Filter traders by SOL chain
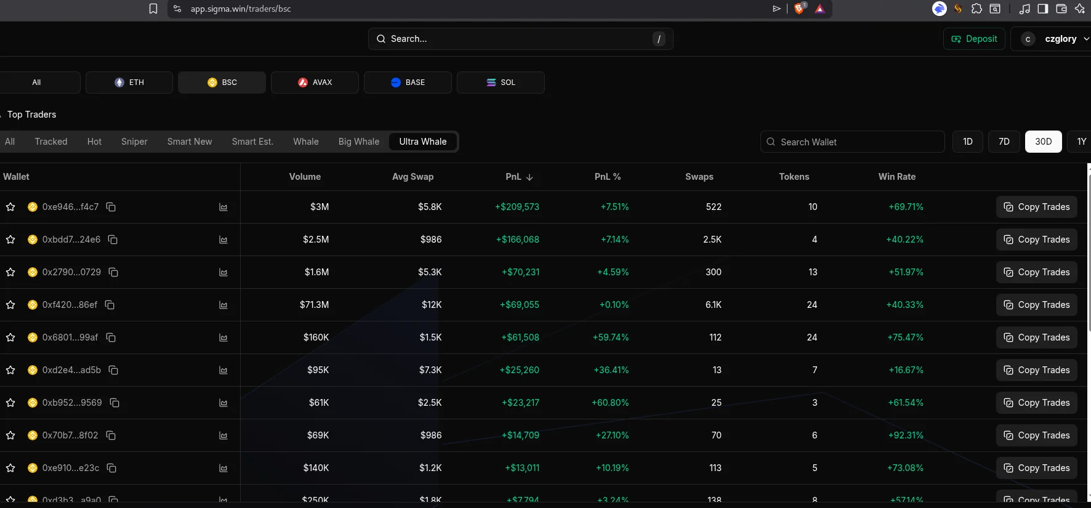Screen dimensions: 1091x508 pos(501,83)
